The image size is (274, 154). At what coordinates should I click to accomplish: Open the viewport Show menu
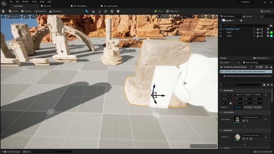[x=34, y=17]
